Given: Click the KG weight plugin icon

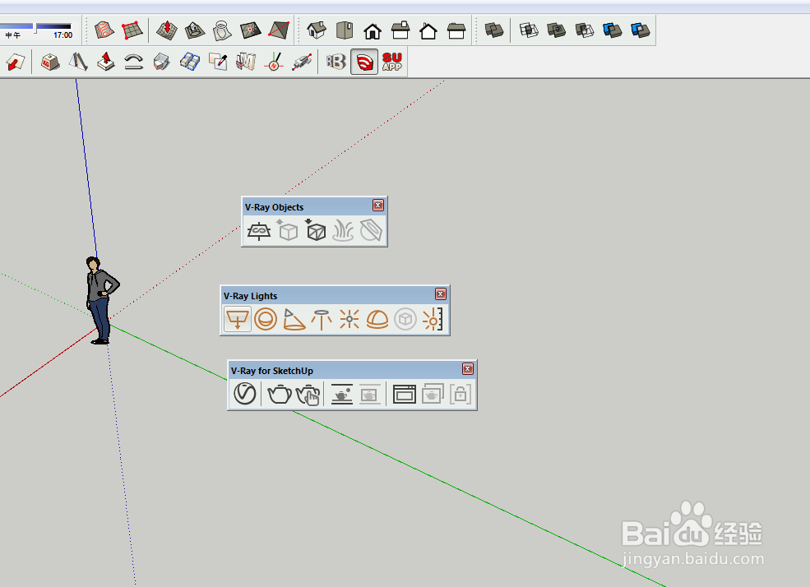Looking at the screenshot, I should (50, 62).
